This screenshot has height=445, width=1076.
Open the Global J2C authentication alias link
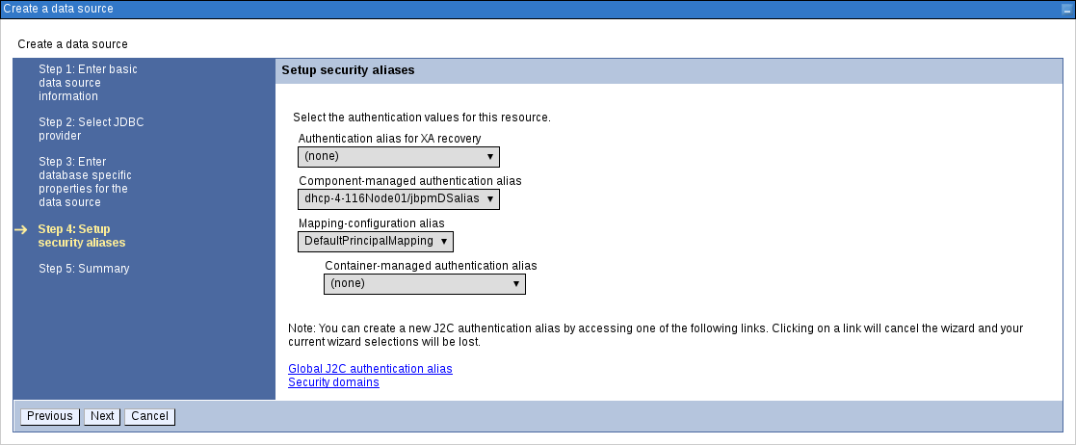click(x=370, y=369)
